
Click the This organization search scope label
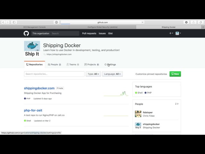point(41,33)
